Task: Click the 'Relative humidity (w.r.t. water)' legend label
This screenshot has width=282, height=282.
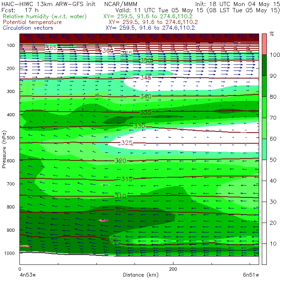Action: click(x=45, y=16)
